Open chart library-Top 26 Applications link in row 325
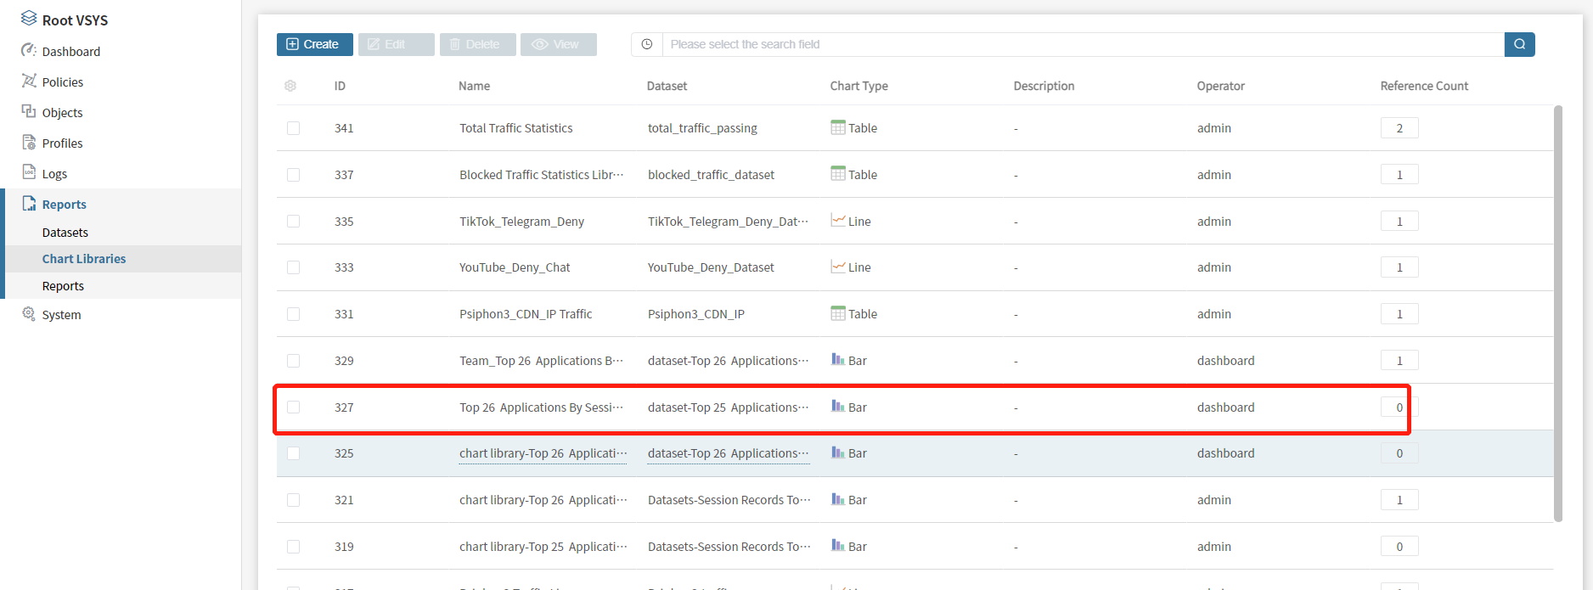 point(543,453)
